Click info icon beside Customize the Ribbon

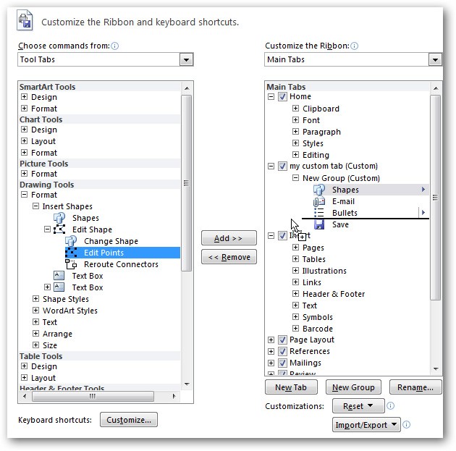pos(354,46)
